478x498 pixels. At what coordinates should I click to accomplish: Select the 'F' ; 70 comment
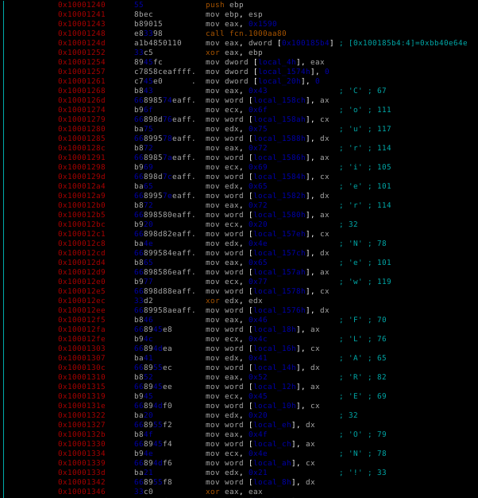coord(368,320)
